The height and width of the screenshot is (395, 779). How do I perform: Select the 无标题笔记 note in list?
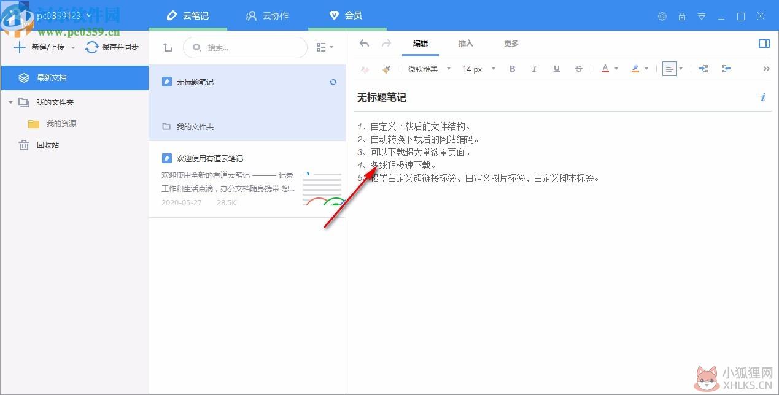tap(247, 103)
